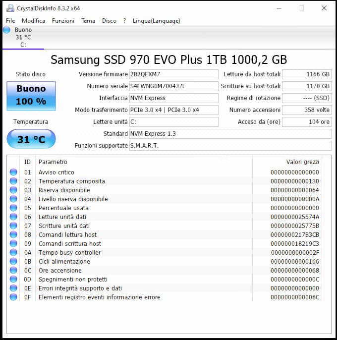Click raw value 00000018219C3

pyautogui.click(x=295, y=243)
